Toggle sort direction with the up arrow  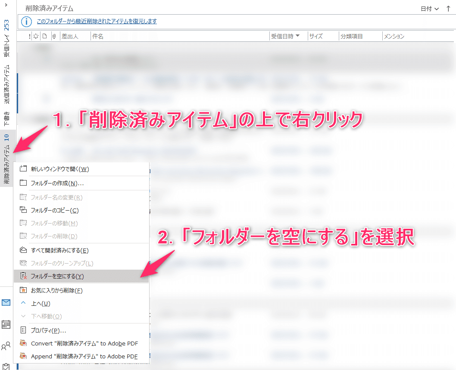pyautogui.click(x=449, y=8)
